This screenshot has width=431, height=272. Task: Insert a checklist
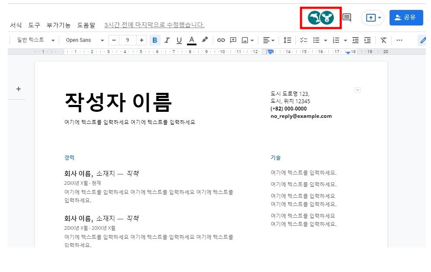(304, 40)
